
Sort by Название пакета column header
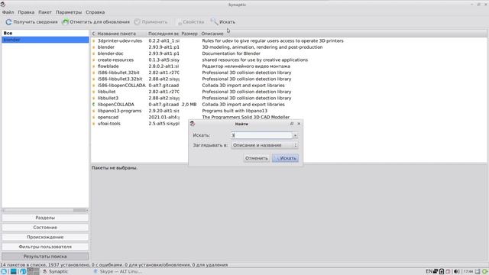click(x=121, y=34)
